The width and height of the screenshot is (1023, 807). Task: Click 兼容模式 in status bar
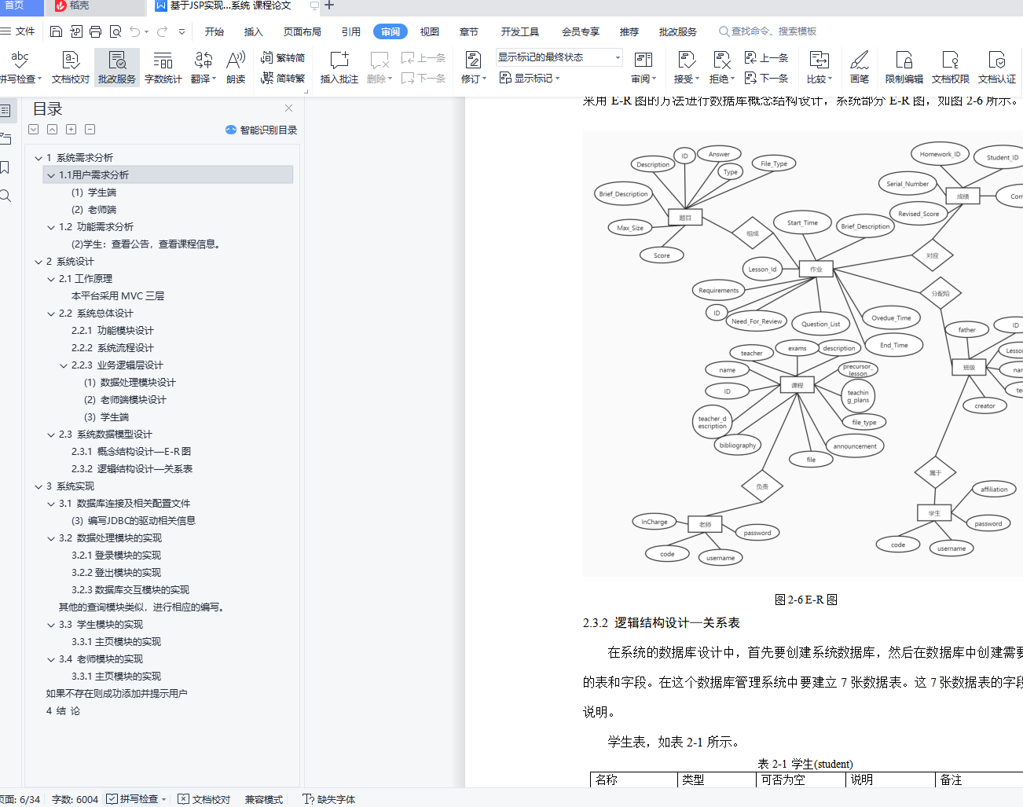point(264,799)
